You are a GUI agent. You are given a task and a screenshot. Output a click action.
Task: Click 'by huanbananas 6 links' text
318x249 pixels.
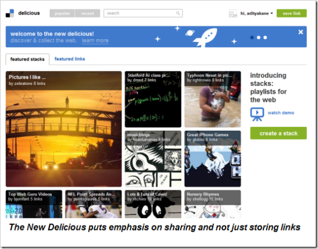(148, 140)
